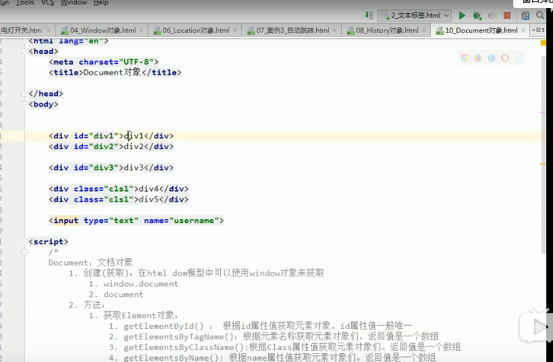Click the getElementsByClassName() comment line
Viewport: 553px width, 362px height.
coord(285,347)
